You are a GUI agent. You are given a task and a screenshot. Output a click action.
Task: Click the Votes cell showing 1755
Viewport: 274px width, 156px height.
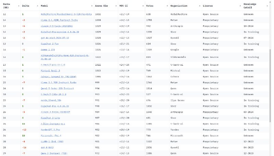[149, 20]
